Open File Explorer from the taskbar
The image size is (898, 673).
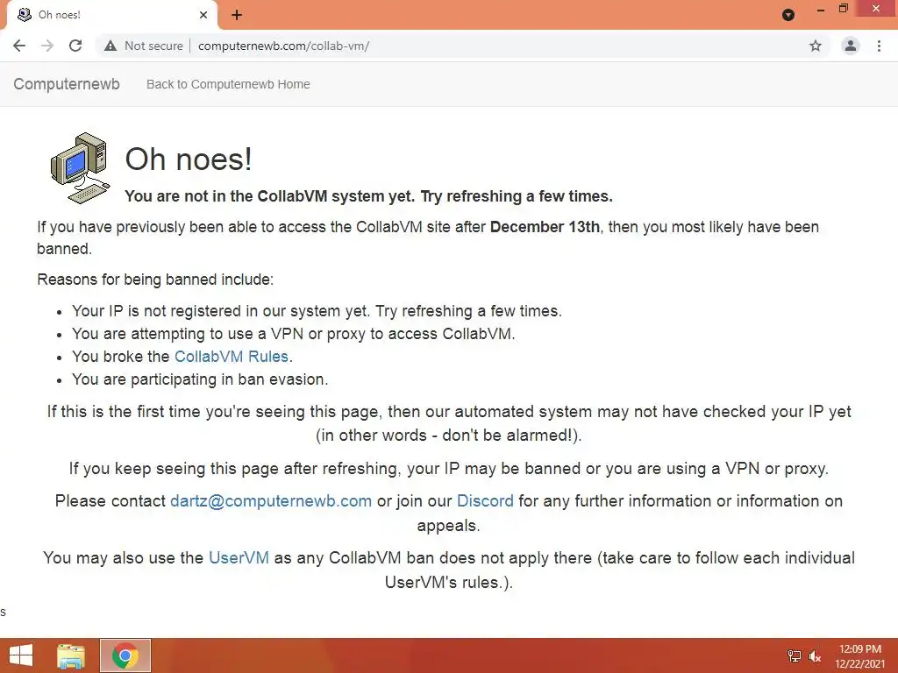pyautogui.click(x=71, y=655)
